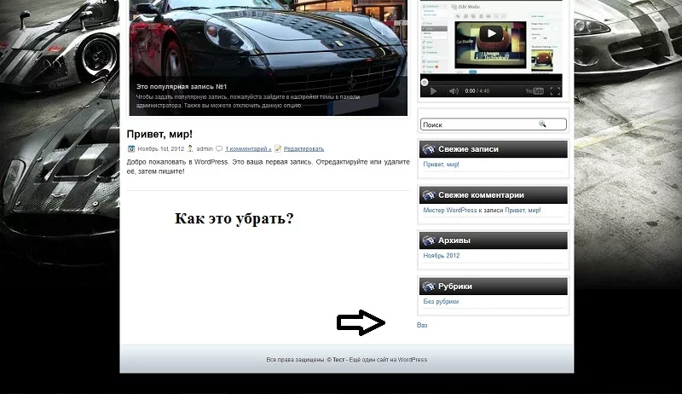Click the Свежие комментарии widget heading
Screen dimensions: 682x394
coord(481,195)
